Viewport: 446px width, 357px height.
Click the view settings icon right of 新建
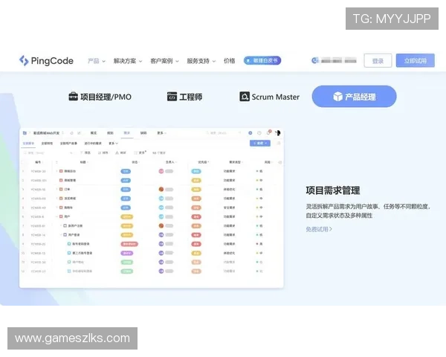tap(279, 144)
